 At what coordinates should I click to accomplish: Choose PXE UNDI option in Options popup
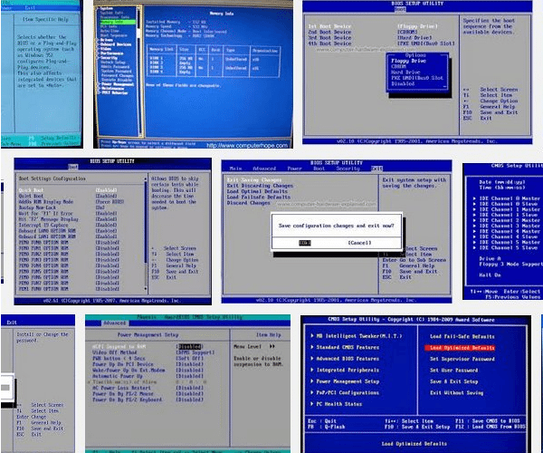(x=417, y=78)
